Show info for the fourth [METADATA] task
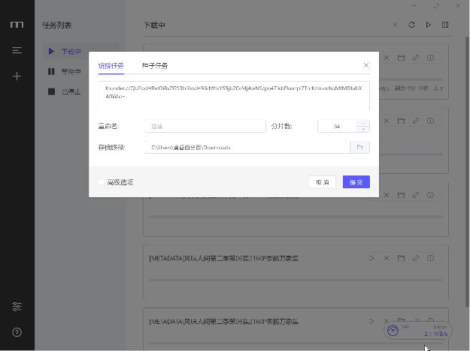The image size is (470, 351). point(430,258)
